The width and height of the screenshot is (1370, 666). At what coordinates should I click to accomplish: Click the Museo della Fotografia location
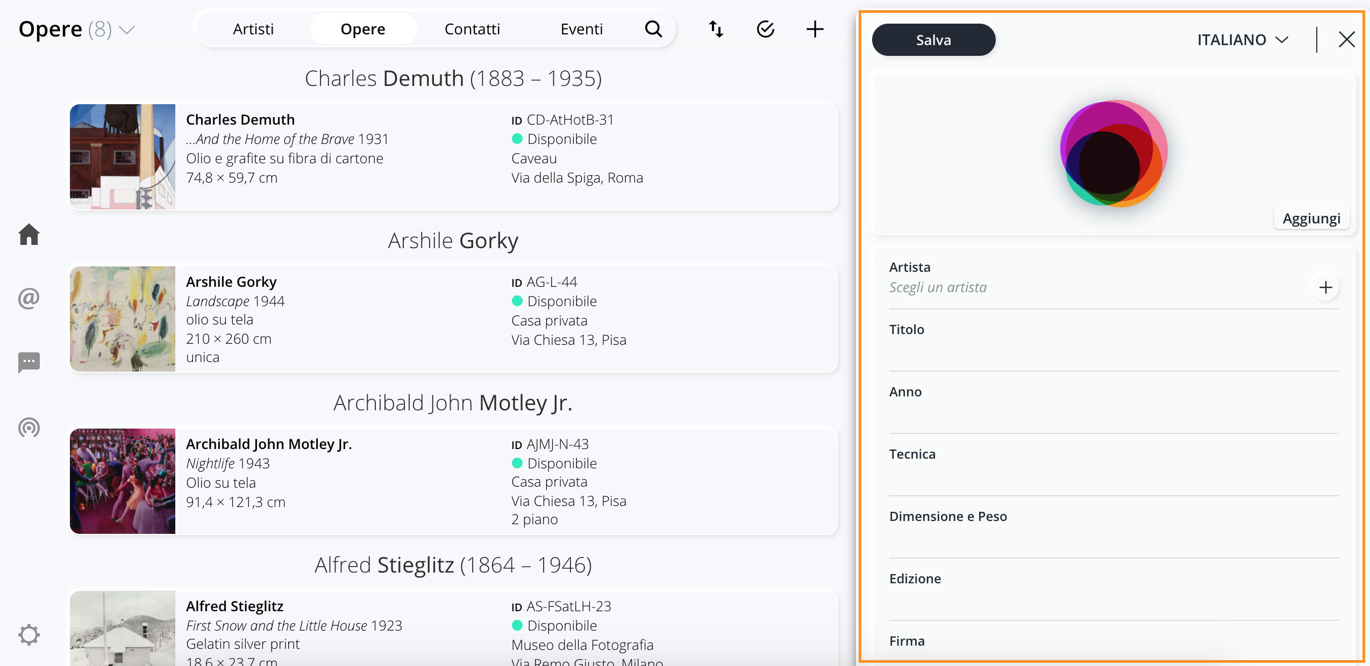[x=582, y=645]
